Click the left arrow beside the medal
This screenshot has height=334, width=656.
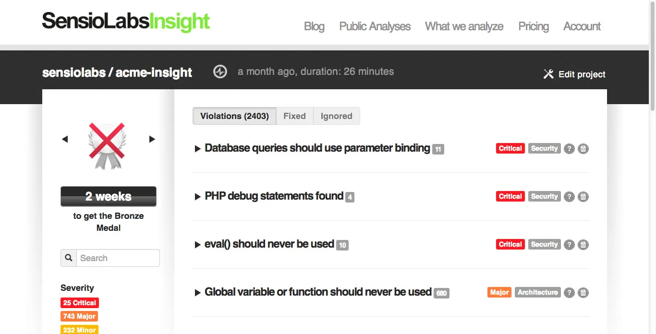[65, 139]
